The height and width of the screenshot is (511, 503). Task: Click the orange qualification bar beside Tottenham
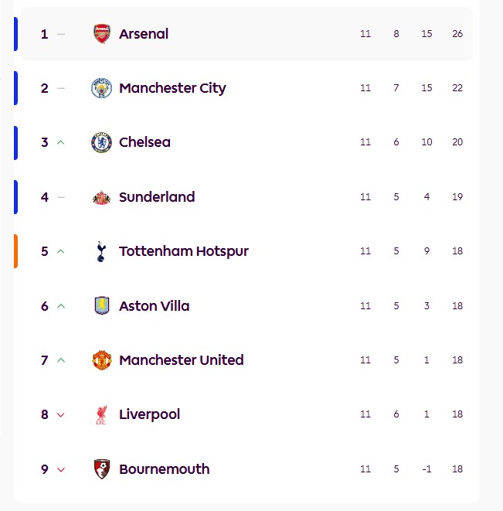coord(15,251)
